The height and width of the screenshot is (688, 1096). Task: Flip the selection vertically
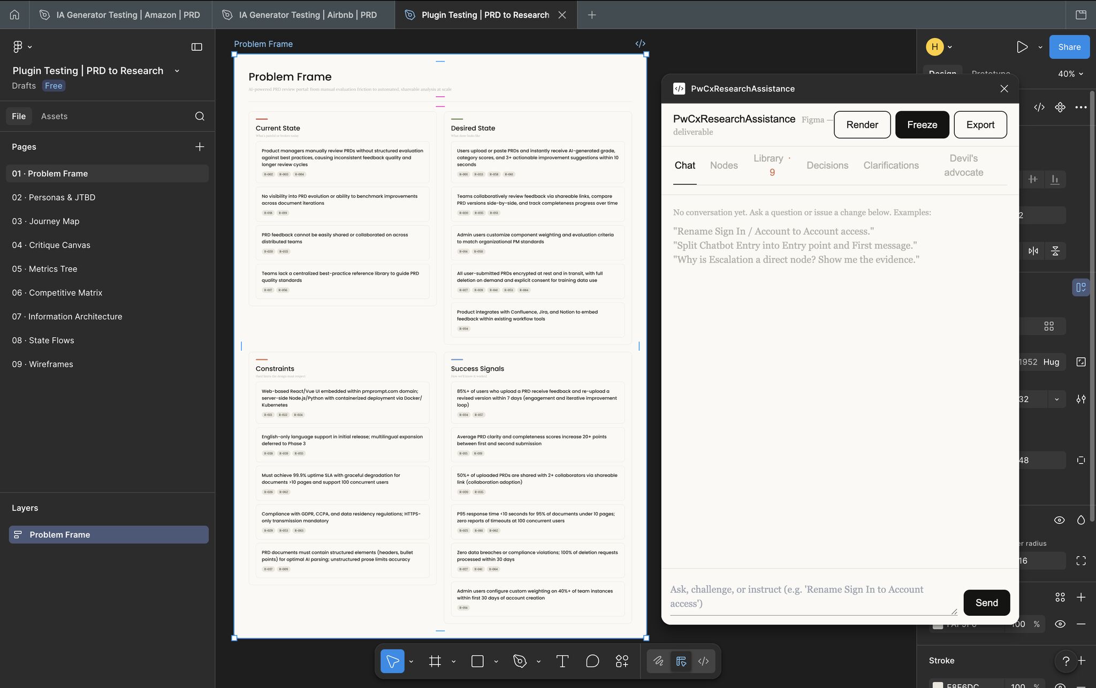pyautogui.click(x=1055, y=251)
